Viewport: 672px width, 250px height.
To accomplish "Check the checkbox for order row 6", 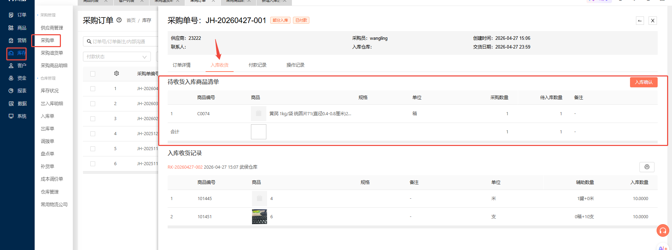I will click(93, 164).
